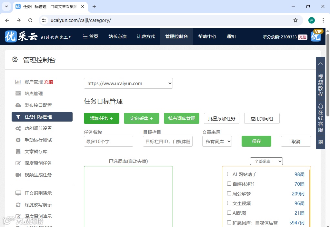Cancel with the 取消 button

[x=296, y=141]
